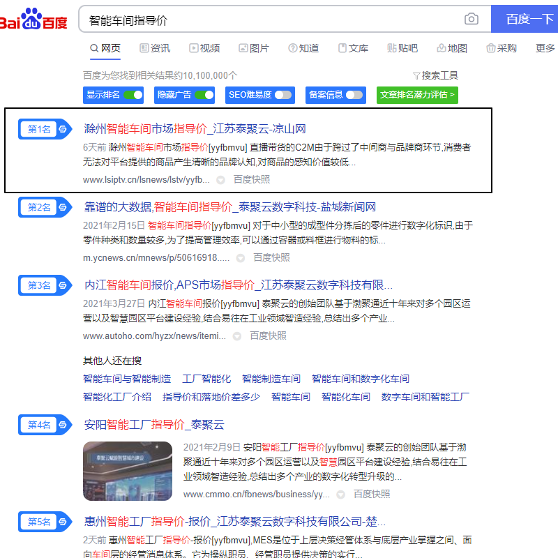
Task: Click the rank 1 badge swirl icon
Action: (63, 129)
